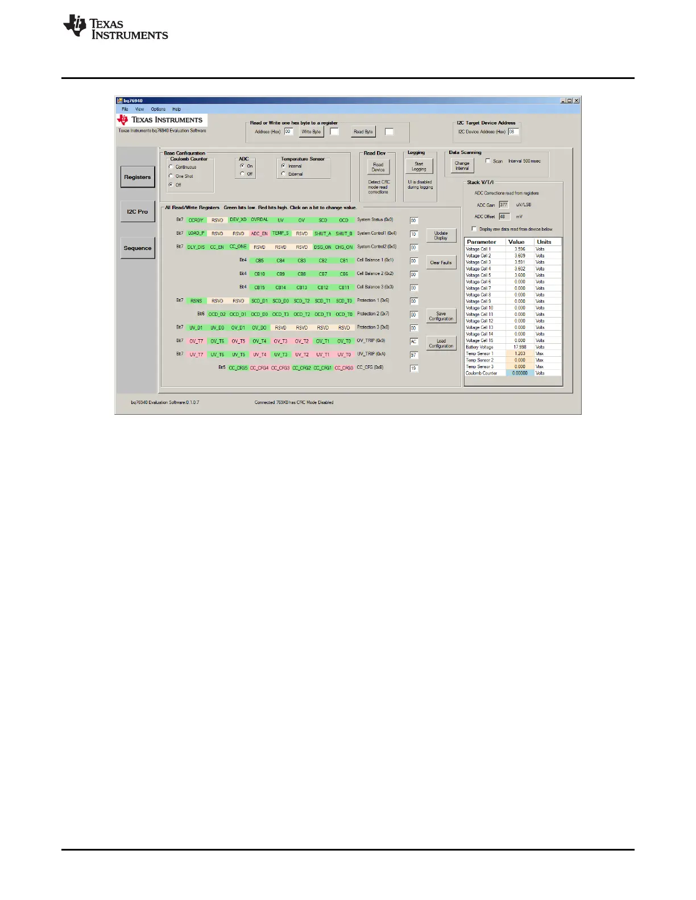
Task: Toggle the UV_T7 bit in UV_TRIP
Action: [x=196, y=355]
